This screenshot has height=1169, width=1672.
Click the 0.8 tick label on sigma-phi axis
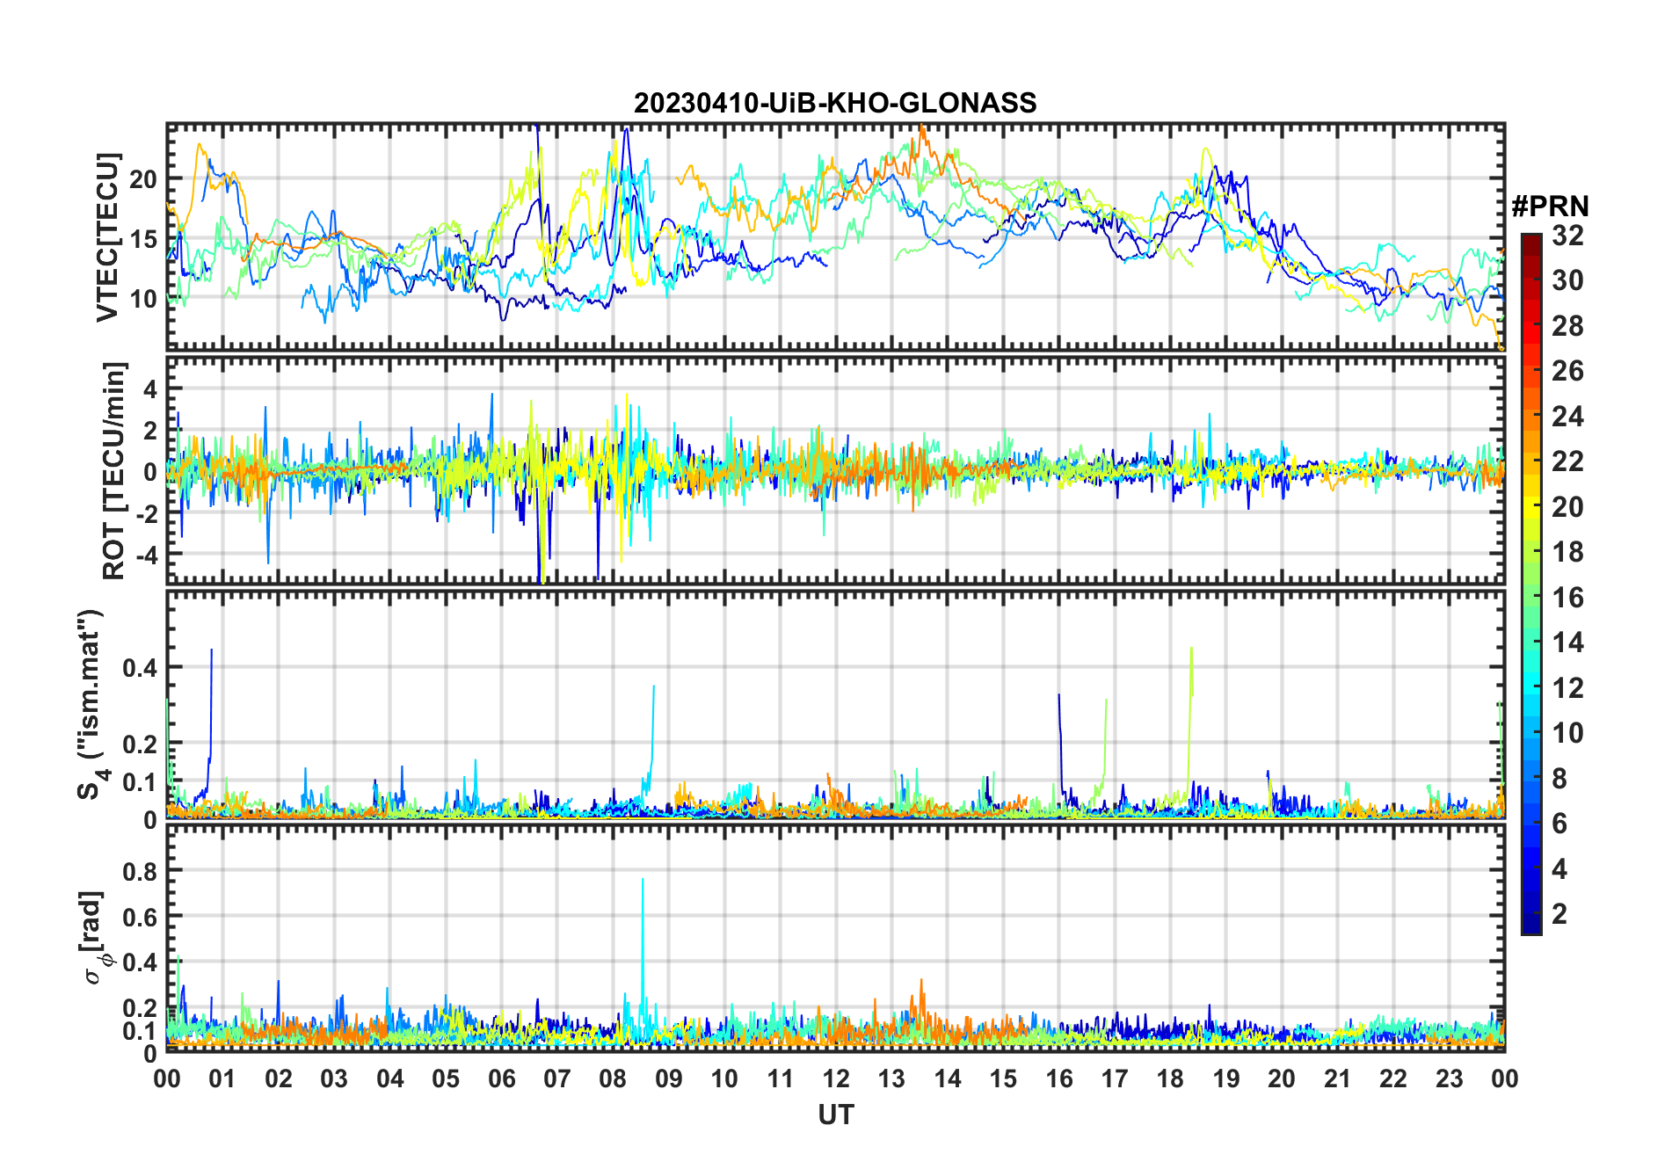click(142, 871)
